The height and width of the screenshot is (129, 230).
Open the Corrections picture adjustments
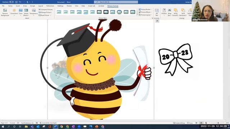pyautogui.click(x=14, y=12)
